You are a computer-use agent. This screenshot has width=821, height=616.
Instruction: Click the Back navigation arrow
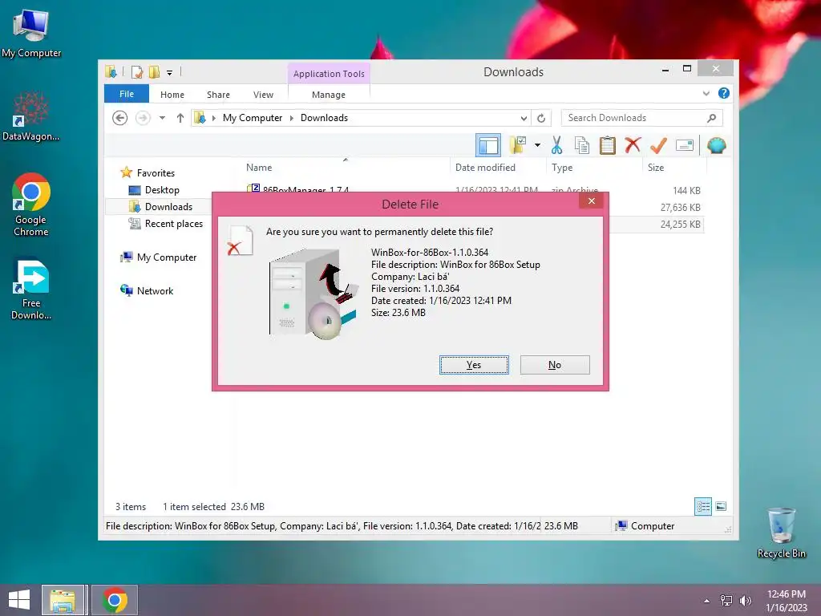pos(120,118)
